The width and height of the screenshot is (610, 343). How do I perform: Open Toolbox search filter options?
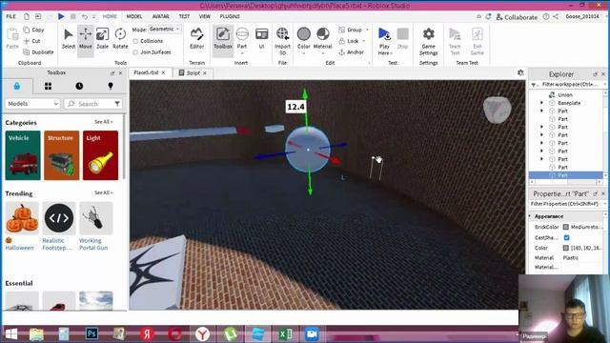point(117,104)
